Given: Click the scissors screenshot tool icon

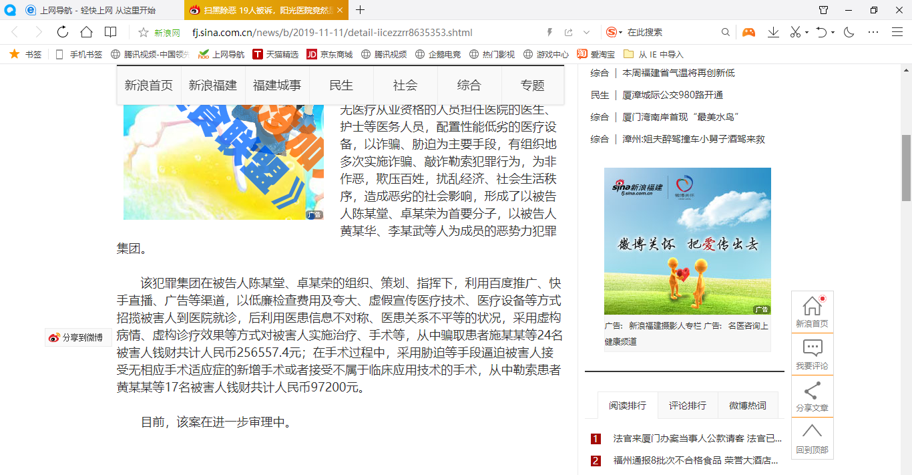Looking at the screenshot, I should [x=795, y=32].
